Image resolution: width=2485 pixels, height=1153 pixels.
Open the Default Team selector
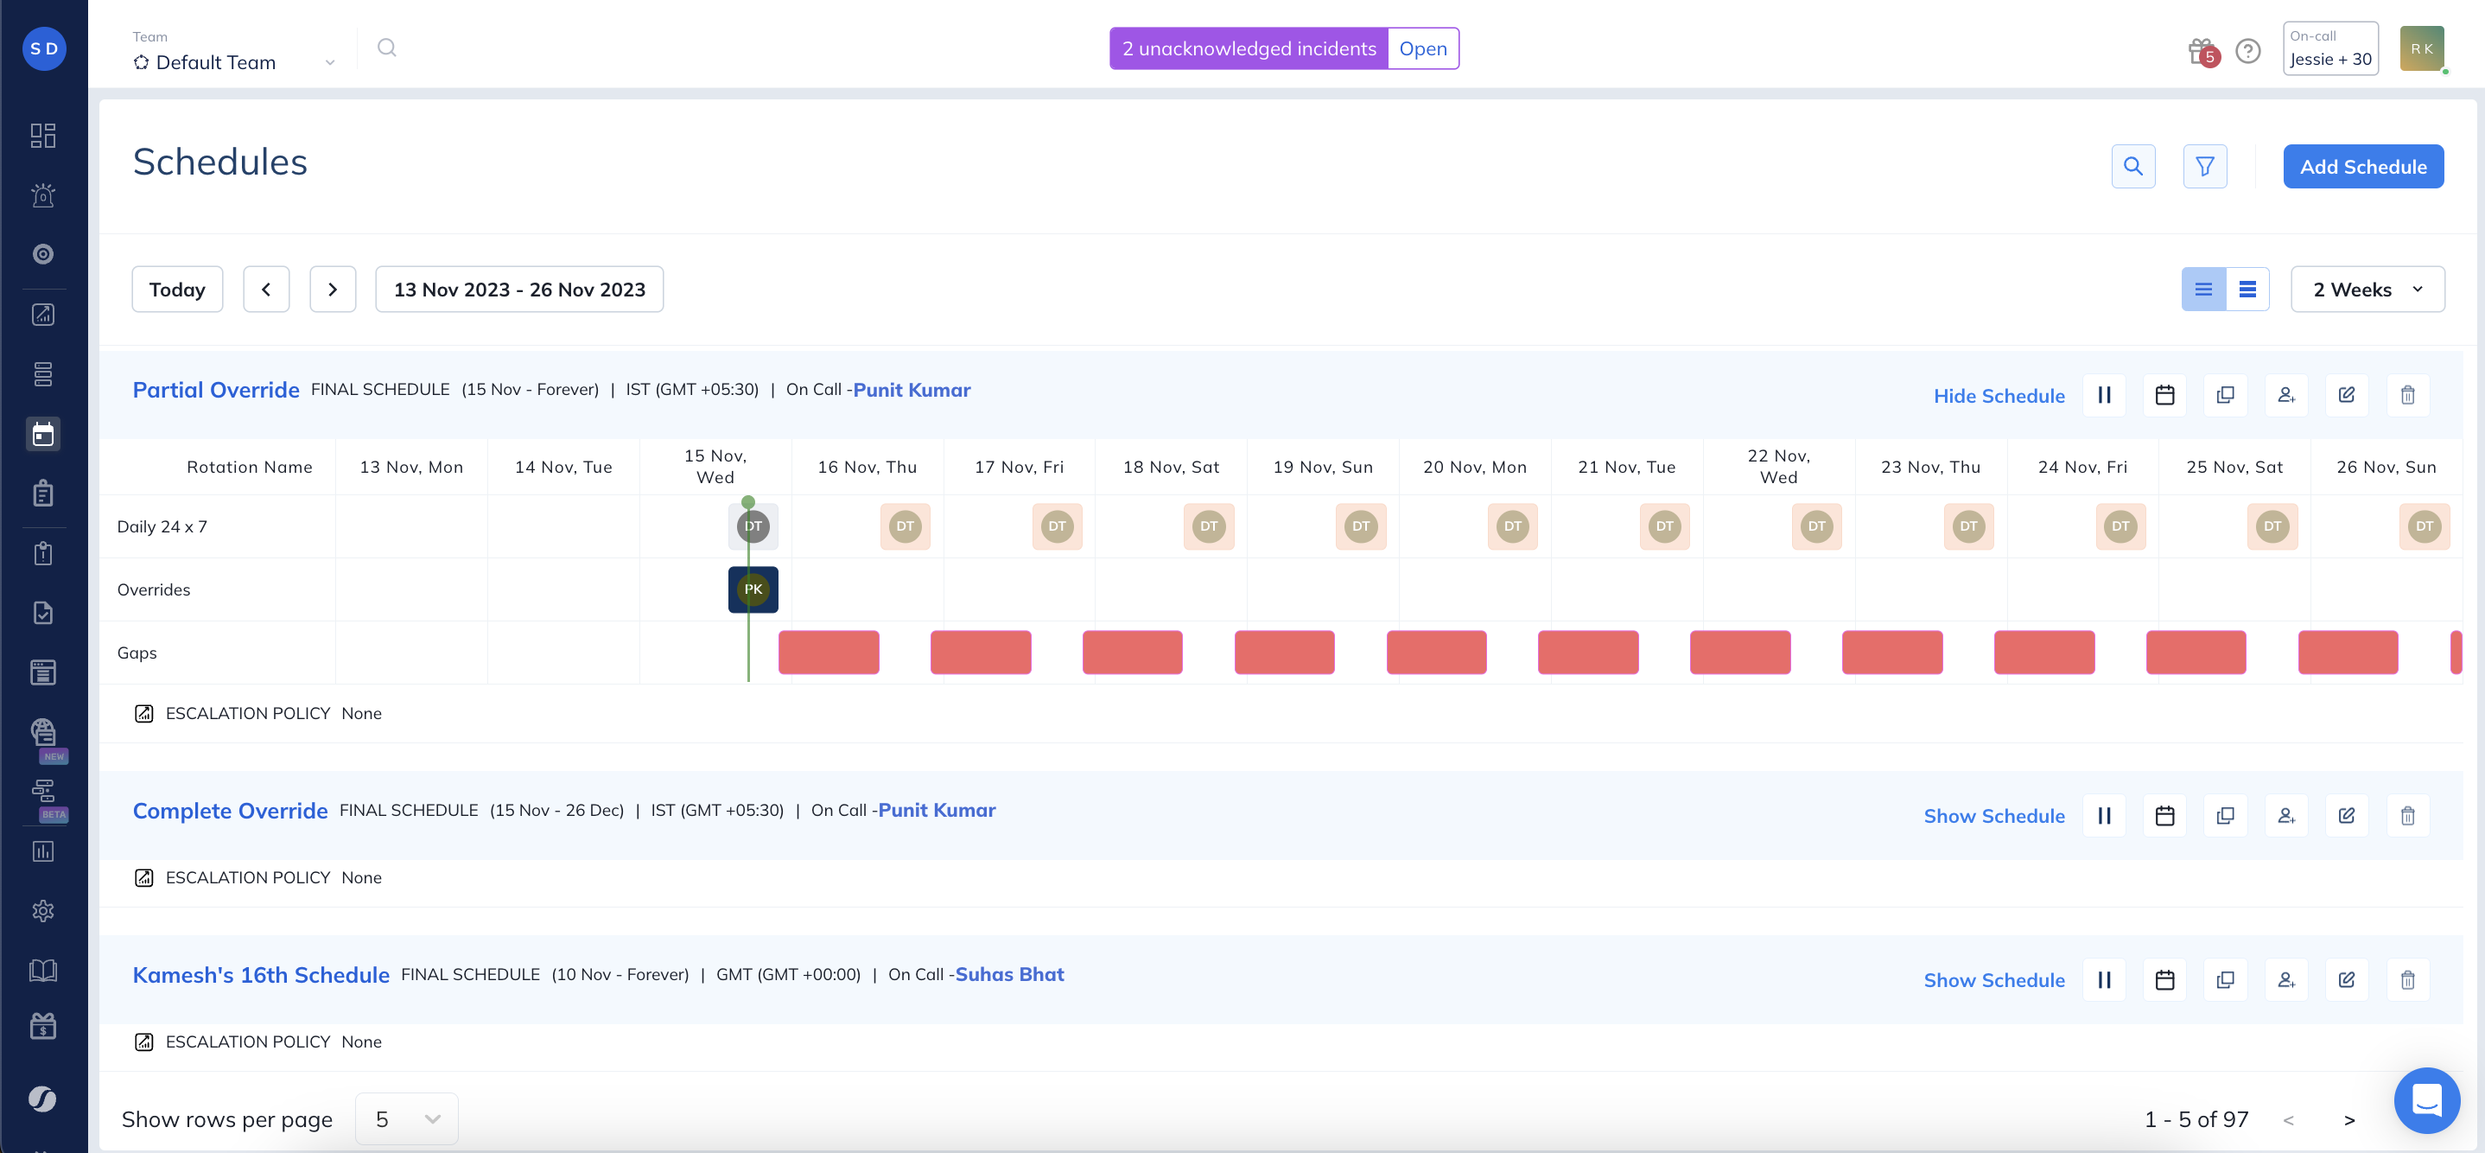tap(232, 61)
